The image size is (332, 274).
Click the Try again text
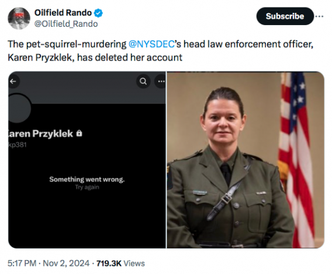click(x=87, y=187)
